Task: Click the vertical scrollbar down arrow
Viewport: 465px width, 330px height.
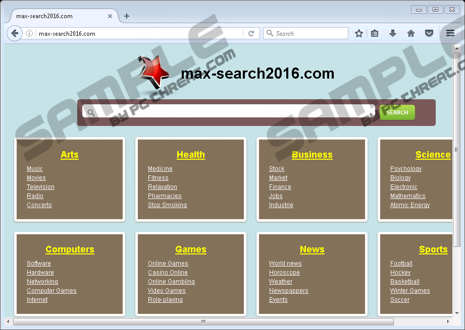Action: click(x=457, y=312)
